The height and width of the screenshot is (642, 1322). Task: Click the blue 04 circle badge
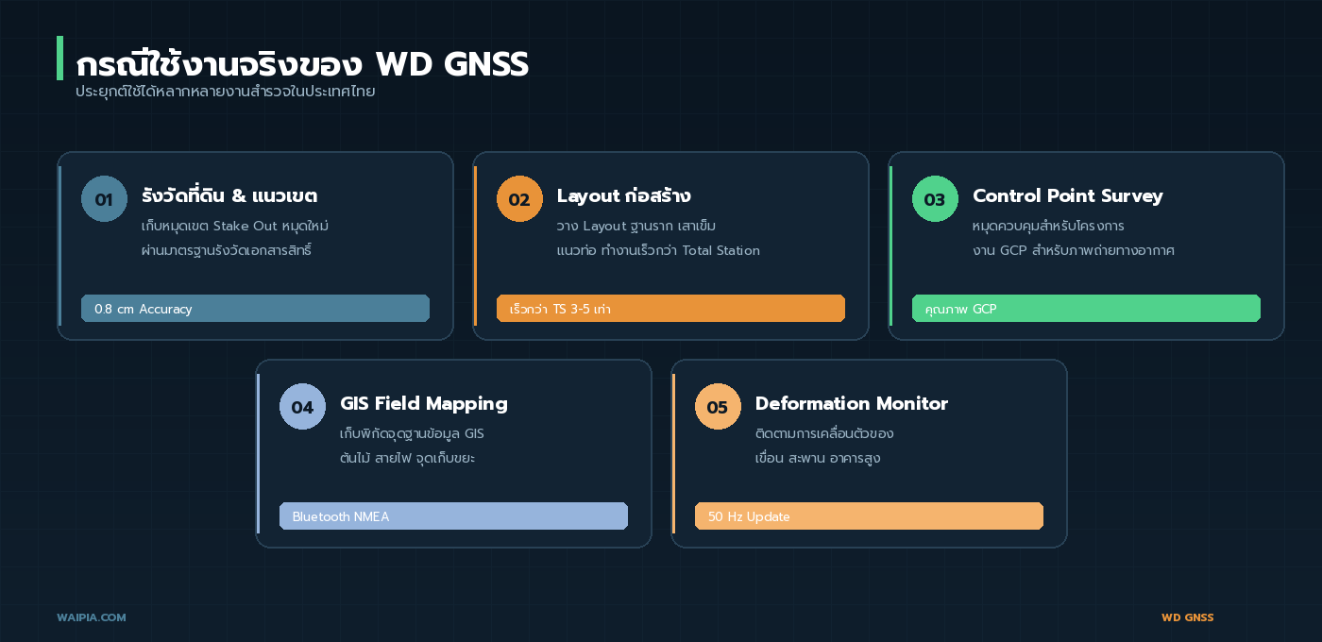tap(302, 406)
